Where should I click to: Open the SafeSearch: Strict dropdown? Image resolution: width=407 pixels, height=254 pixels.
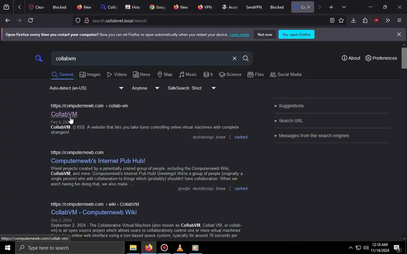point(192,88)
